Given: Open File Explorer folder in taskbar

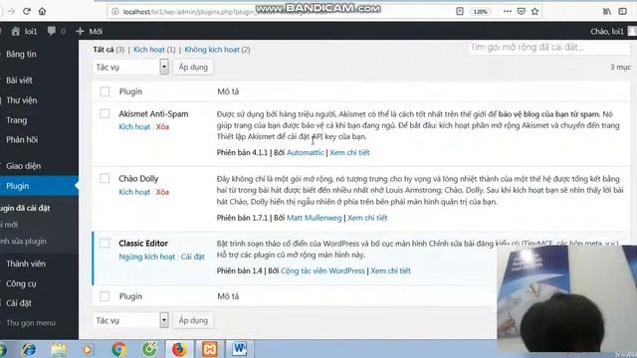Looking at the screenshot, I should 59,349.
